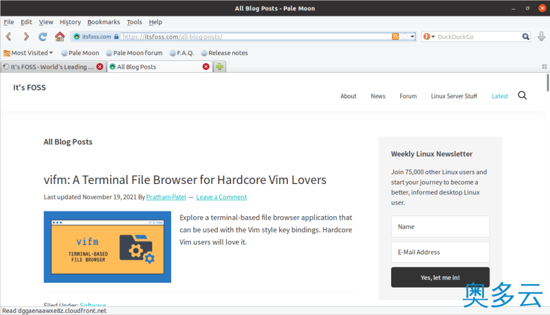
Task: Click the It's FOSS site title
Action: click(x=30, y=88)
